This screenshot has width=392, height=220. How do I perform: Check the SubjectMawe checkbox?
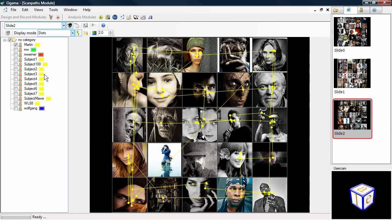coord(16,98)
